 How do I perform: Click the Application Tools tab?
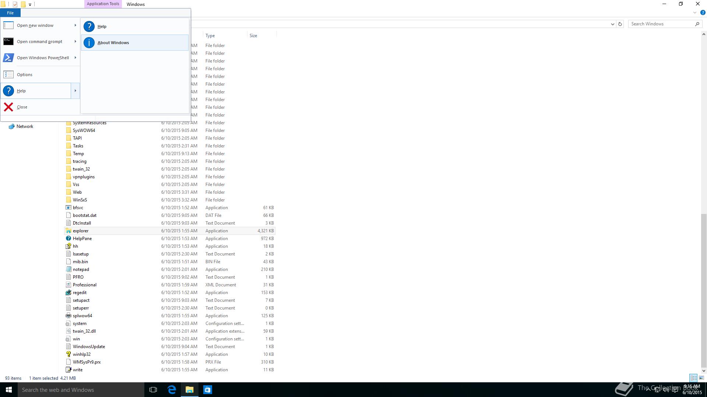tap(103, 4)
